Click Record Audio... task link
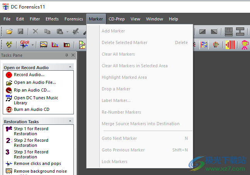This screenshot has width=250, height=175. (x=29, y=75)
